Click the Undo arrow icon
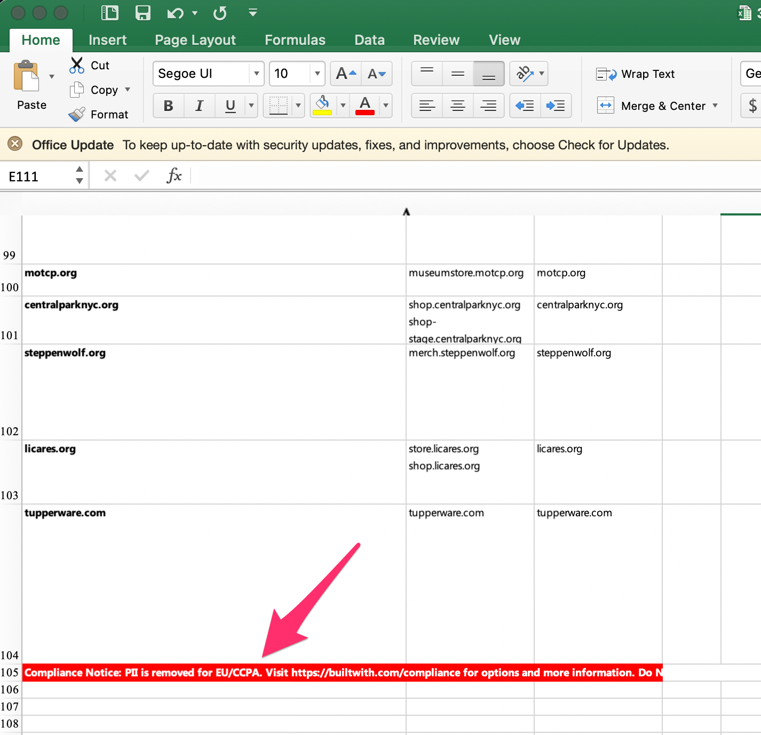This screenshot has width=761, height=735. click(175, 13)
